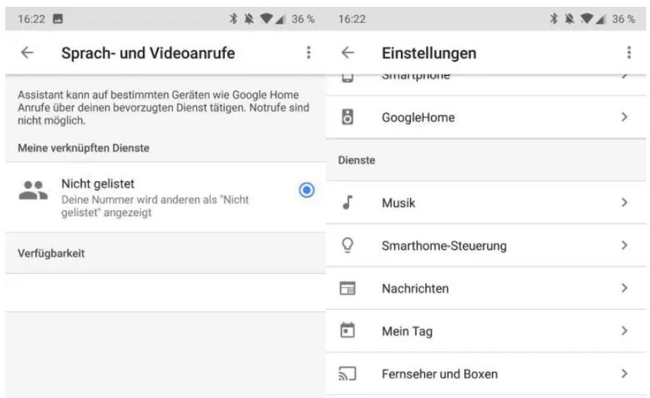Image resolution: width=650 pixels, height=398 pixels.
Task: Expand Smarthome-Steuerung chevron
Action: click(624, 245)
